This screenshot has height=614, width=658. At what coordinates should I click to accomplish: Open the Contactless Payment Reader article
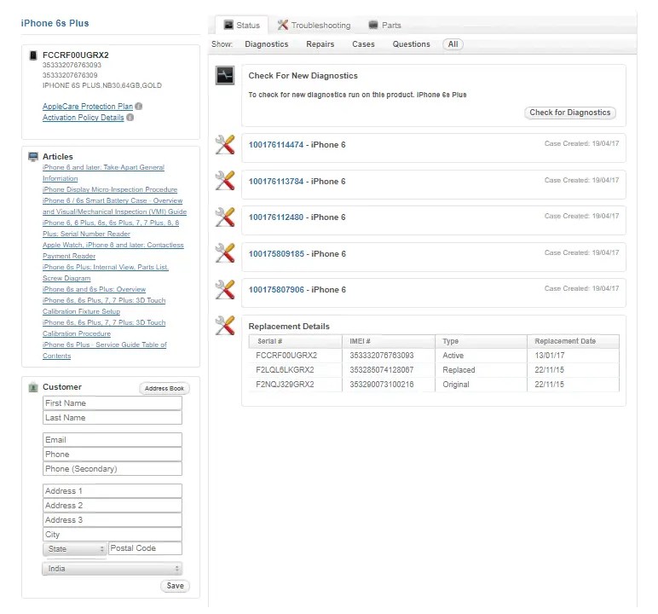113,251
